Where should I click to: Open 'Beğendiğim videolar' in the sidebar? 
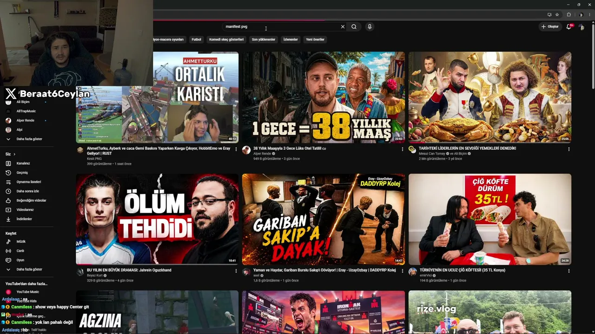(x=26, y=200)
